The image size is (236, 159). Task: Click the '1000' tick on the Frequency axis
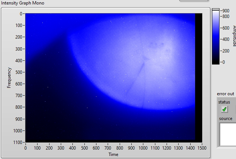[x=18, y=130]
